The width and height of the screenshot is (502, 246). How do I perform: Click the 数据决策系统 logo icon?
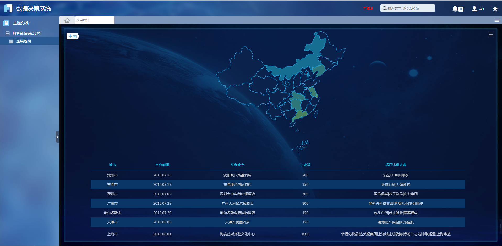click(x=8, y=8)
